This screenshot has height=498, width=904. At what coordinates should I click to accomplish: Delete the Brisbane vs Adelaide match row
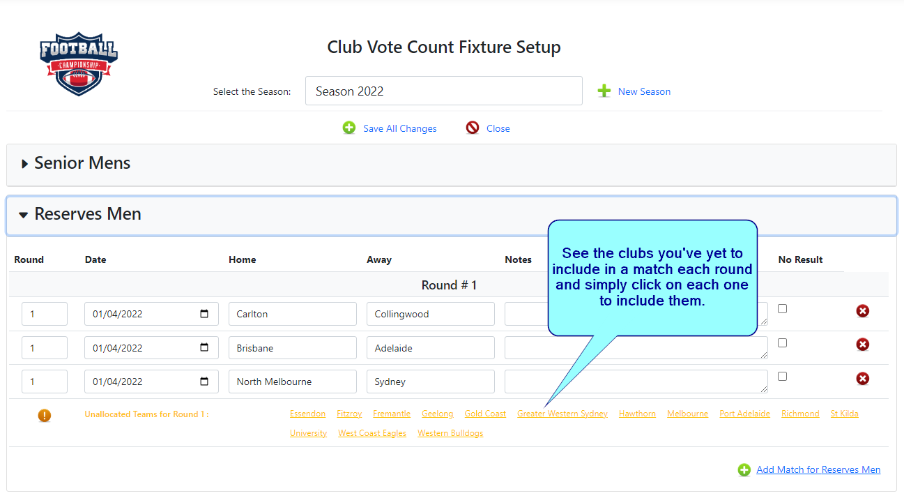[863, 345]
